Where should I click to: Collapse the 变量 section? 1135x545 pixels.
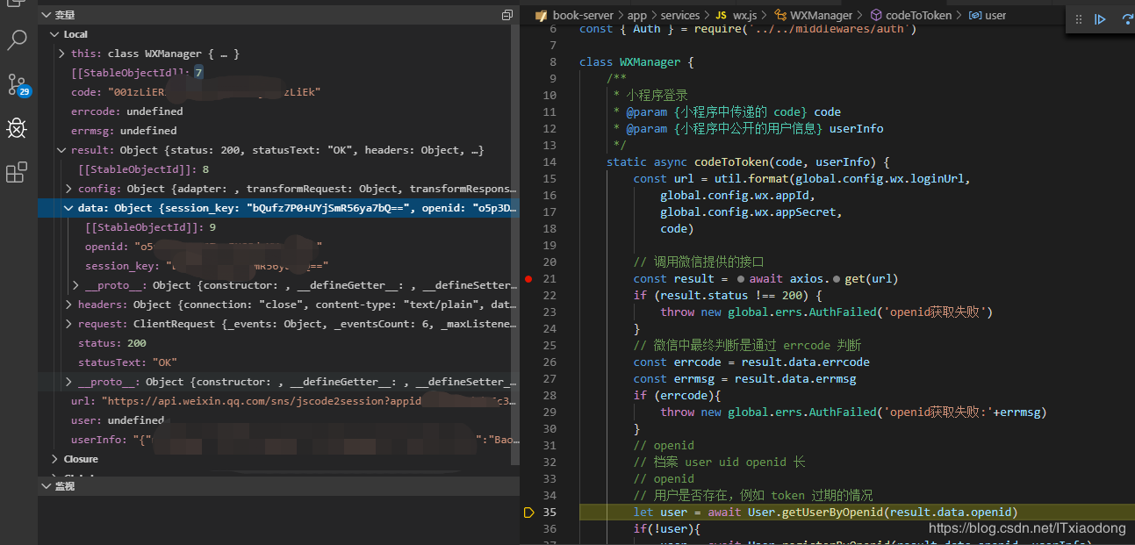click(x=47, y=15)
